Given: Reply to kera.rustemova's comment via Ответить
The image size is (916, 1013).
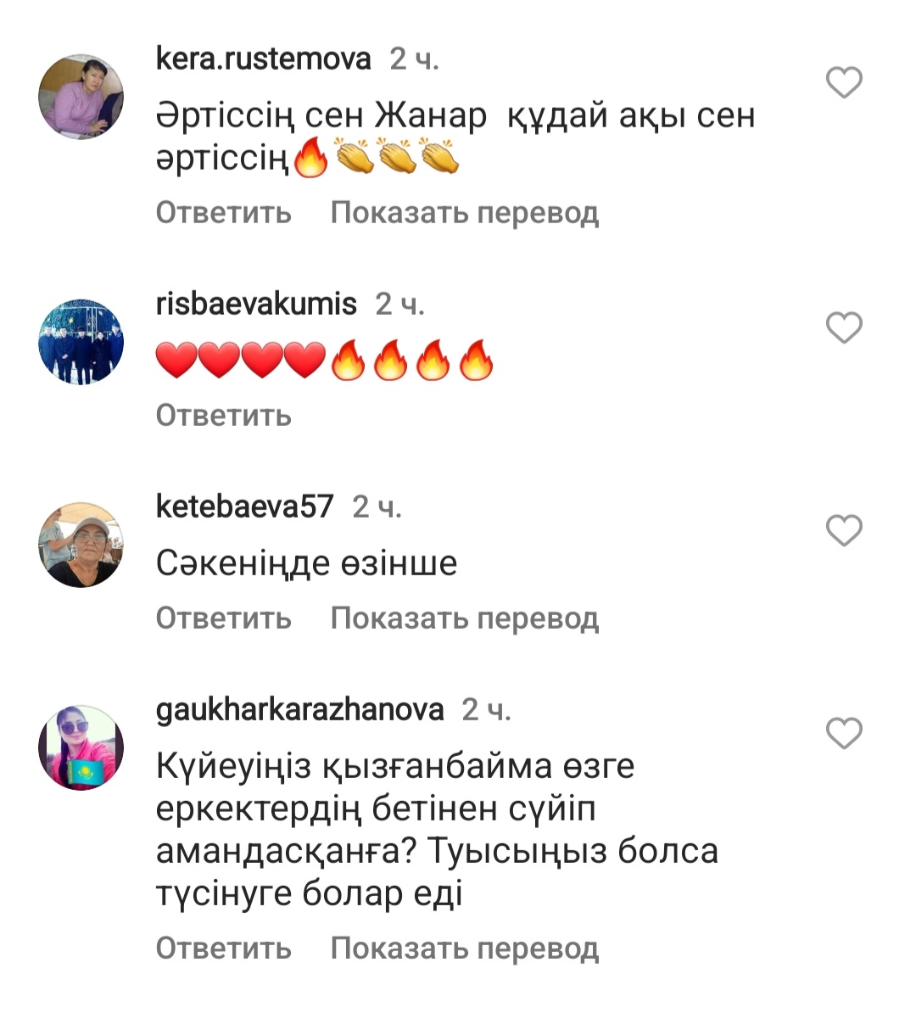Looking at the screenshot, I should click(224, 213).
